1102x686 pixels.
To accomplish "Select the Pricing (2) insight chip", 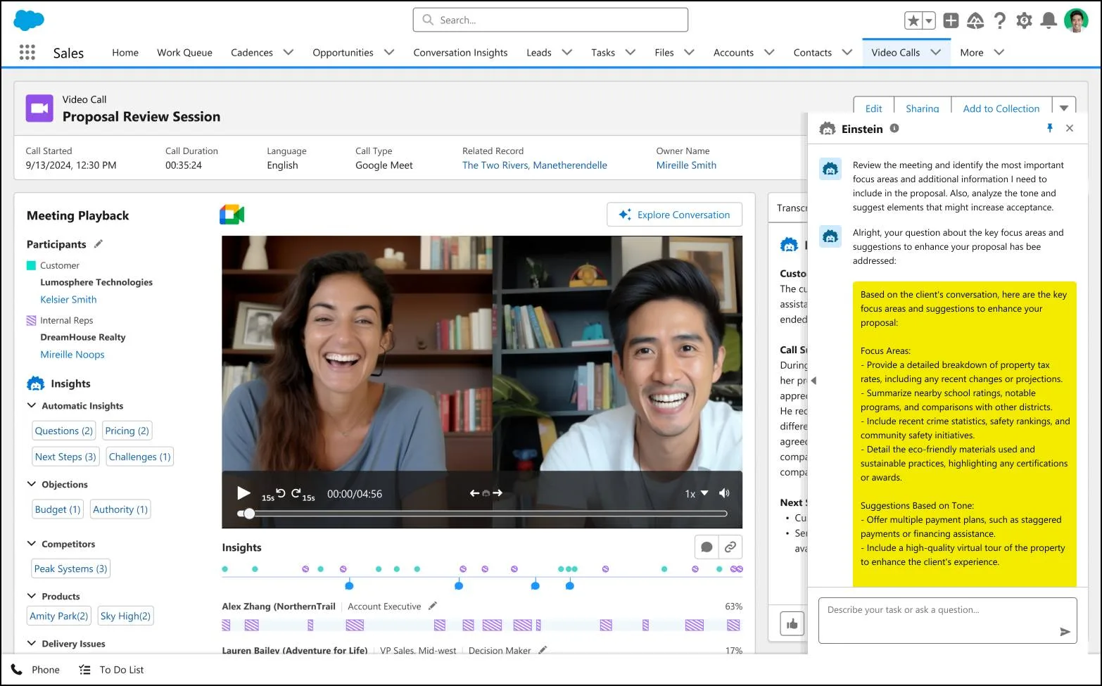I will pyautogui.click(x=127, y=431).
